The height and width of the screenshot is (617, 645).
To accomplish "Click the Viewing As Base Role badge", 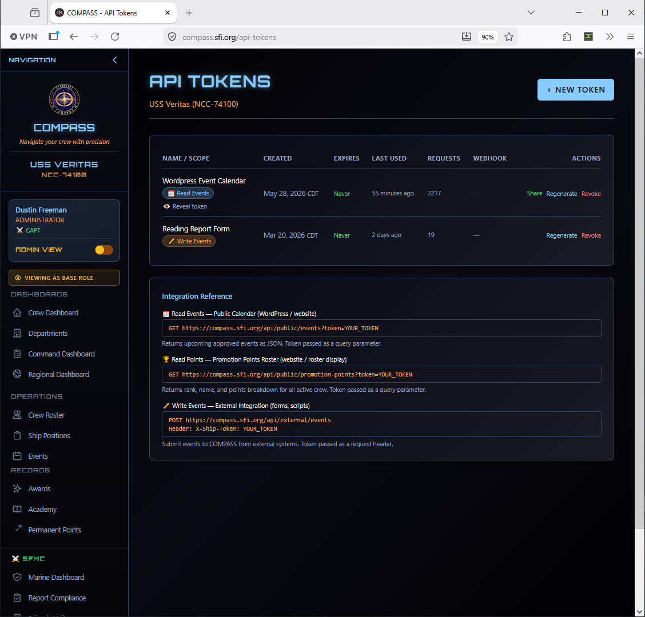I will pyautogui.click(x=64, y=278).
